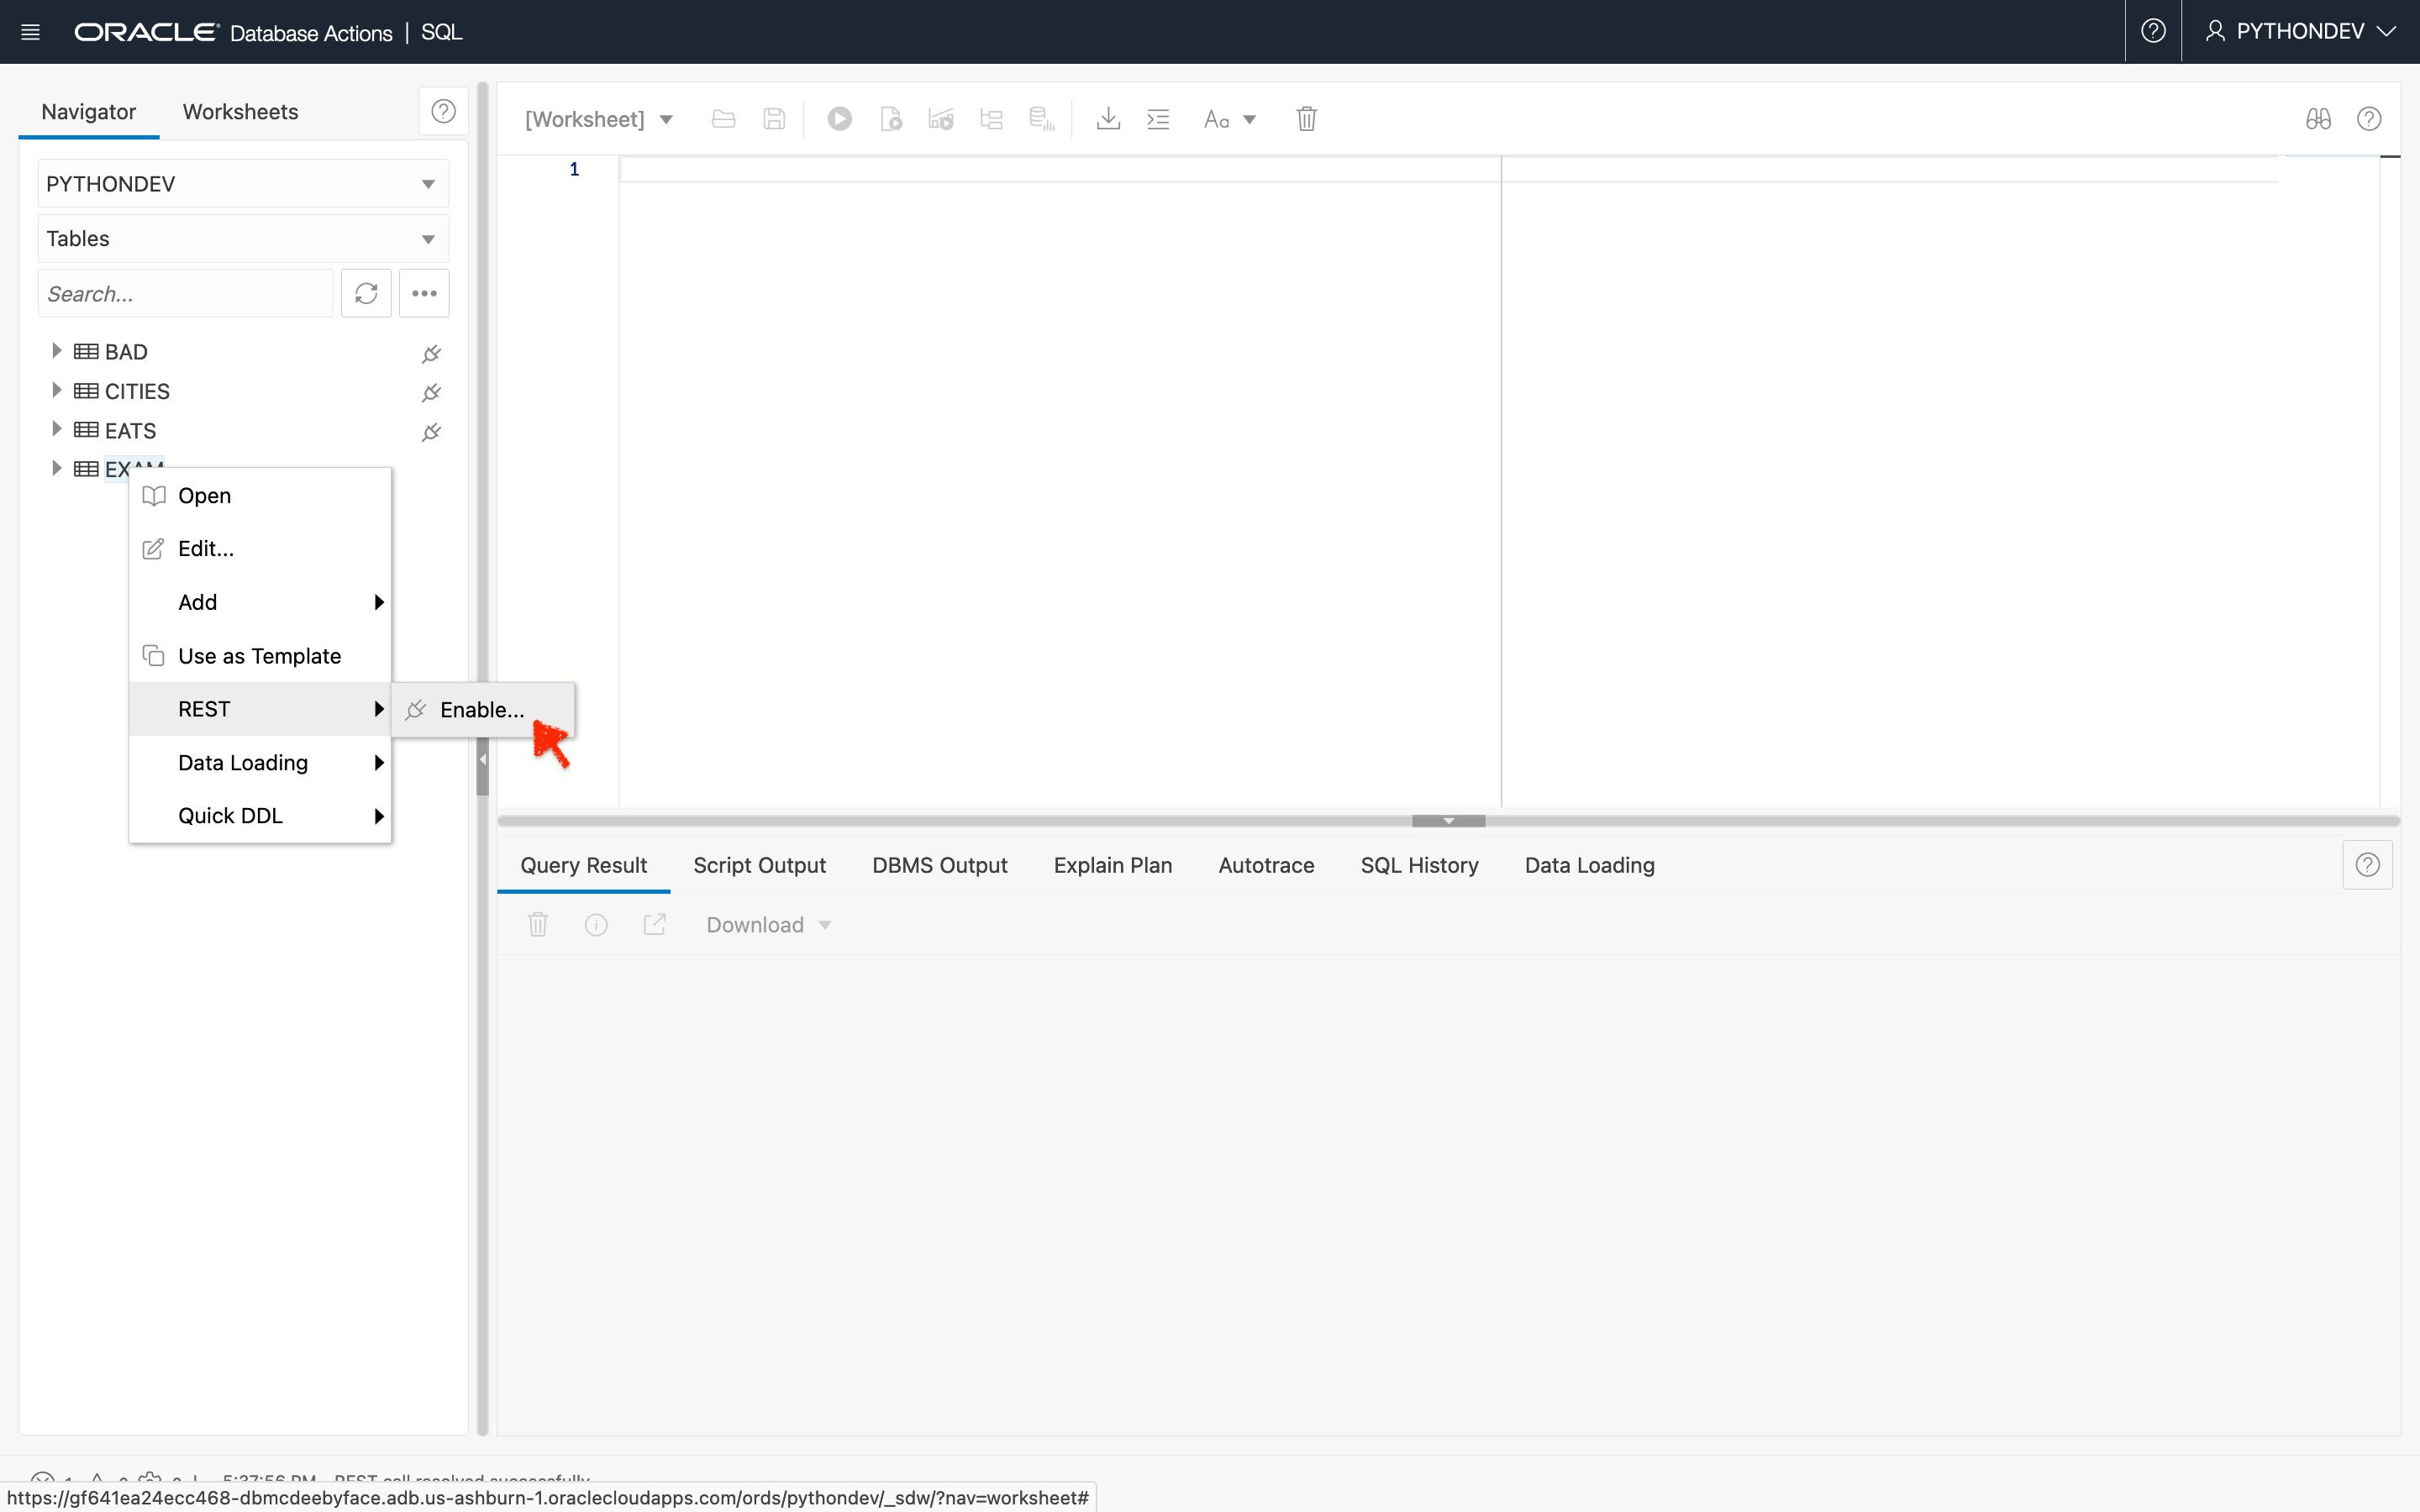Format the SQL code with the indent icon

pos(1158,118)
